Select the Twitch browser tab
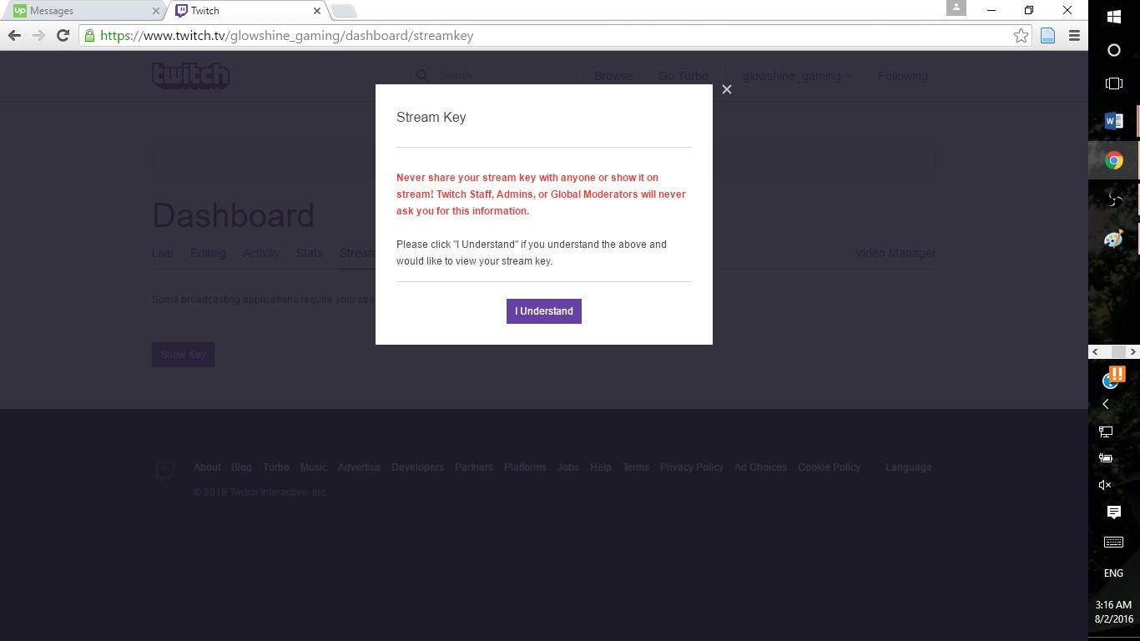The height and width of the screenshot is (641, 1140). (x=248, y=11)
